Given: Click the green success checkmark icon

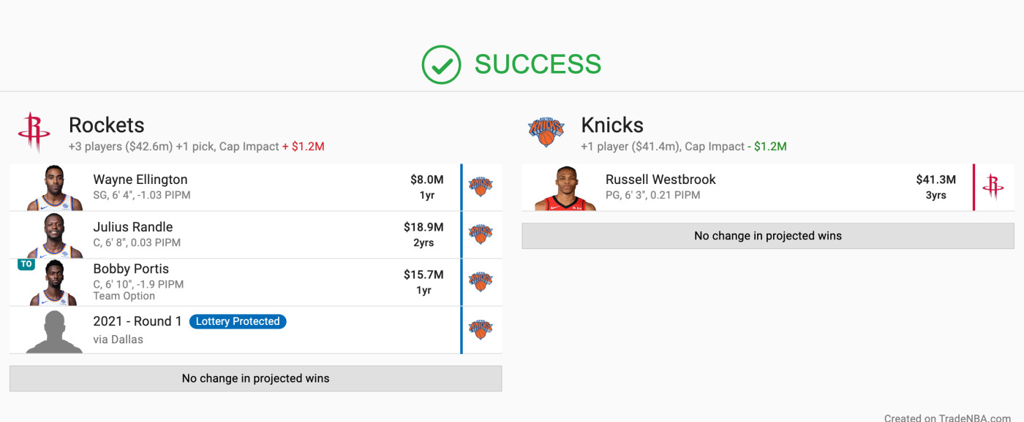Looking at the screenshot, I should point(442,65).
